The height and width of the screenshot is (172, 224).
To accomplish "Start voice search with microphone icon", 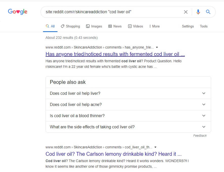I will coord(198,12).
